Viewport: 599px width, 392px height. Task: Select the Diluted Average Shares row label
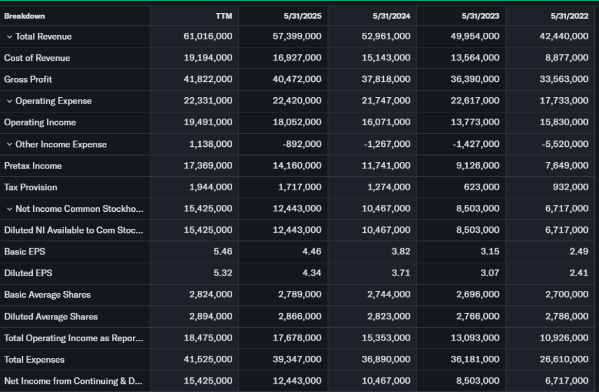click(x=51, y=317)
